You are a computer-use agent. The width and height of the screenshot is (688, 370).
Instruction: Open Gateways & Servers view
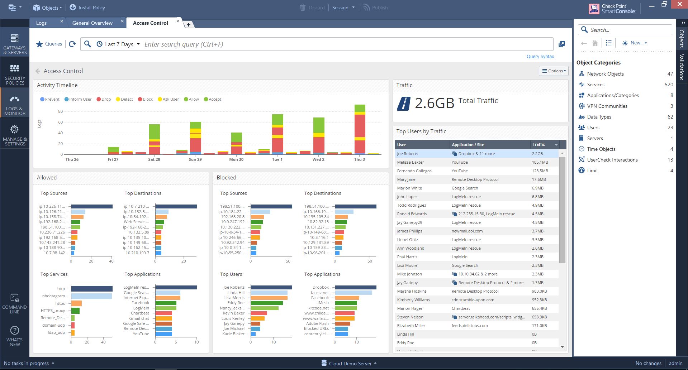click(x=15, y=44)
